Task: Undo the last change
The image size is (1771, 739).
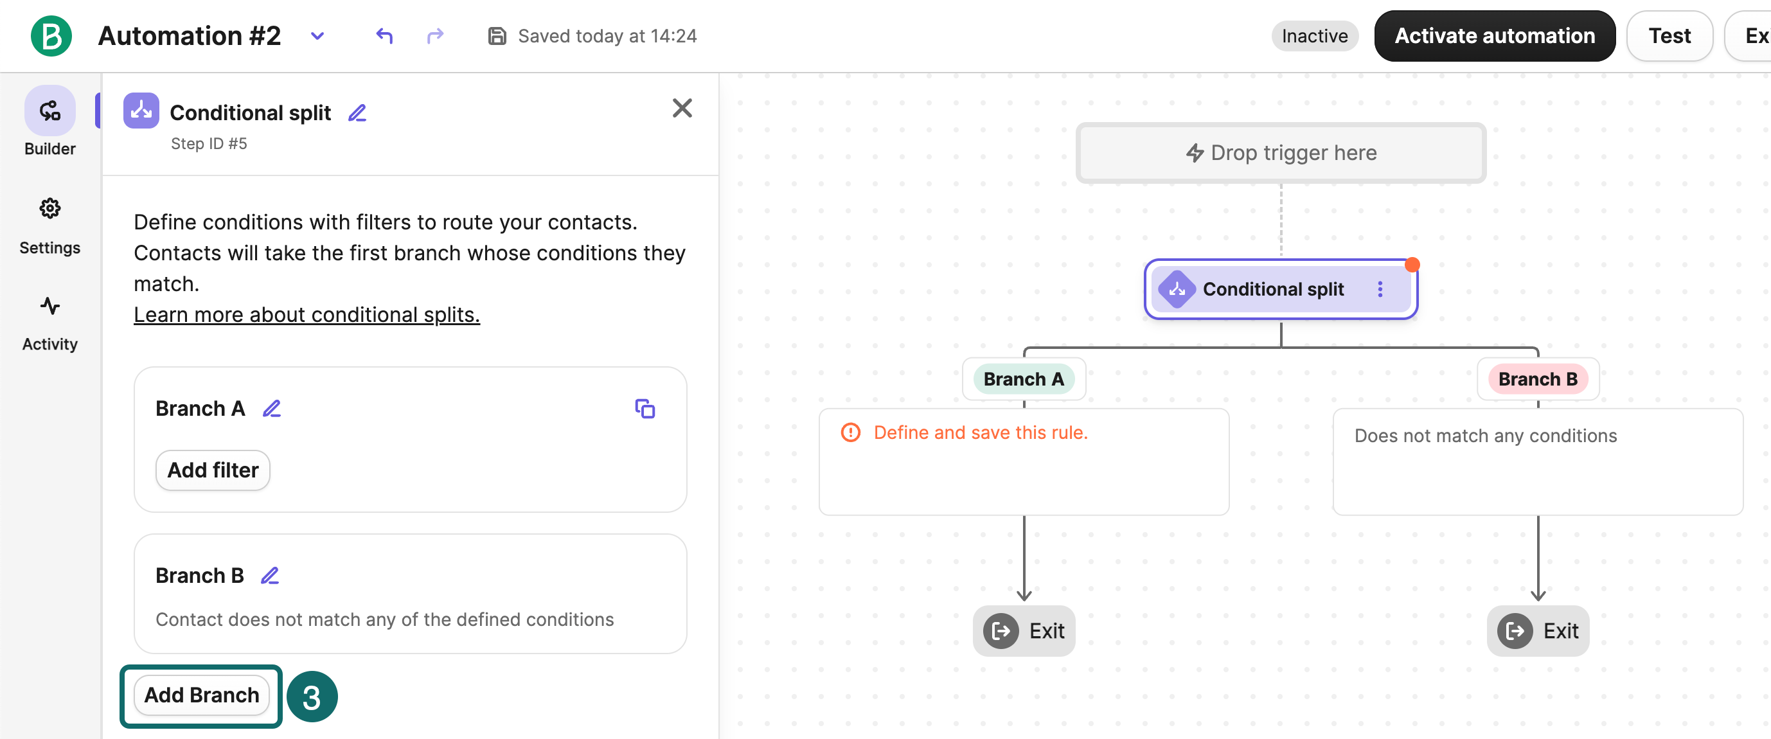Action: (x=385, y=36)
